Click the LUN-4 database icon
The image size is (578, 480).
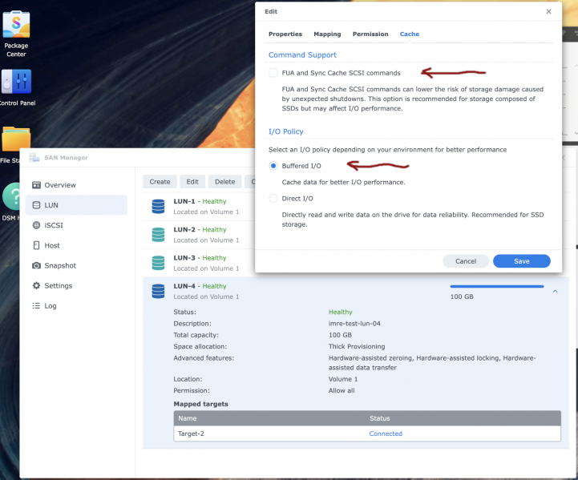158,291
